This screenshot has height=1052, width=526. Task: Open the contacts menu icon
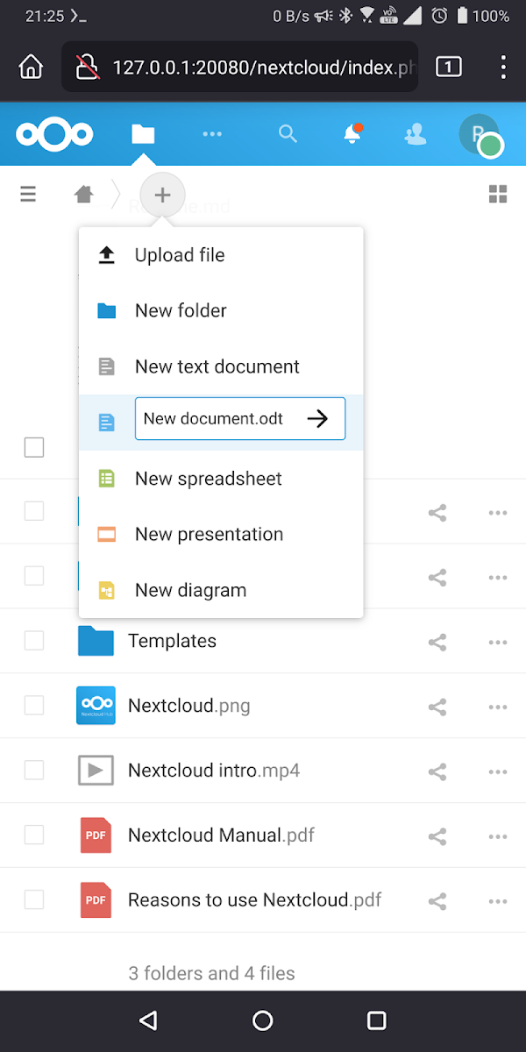[415, 134]
